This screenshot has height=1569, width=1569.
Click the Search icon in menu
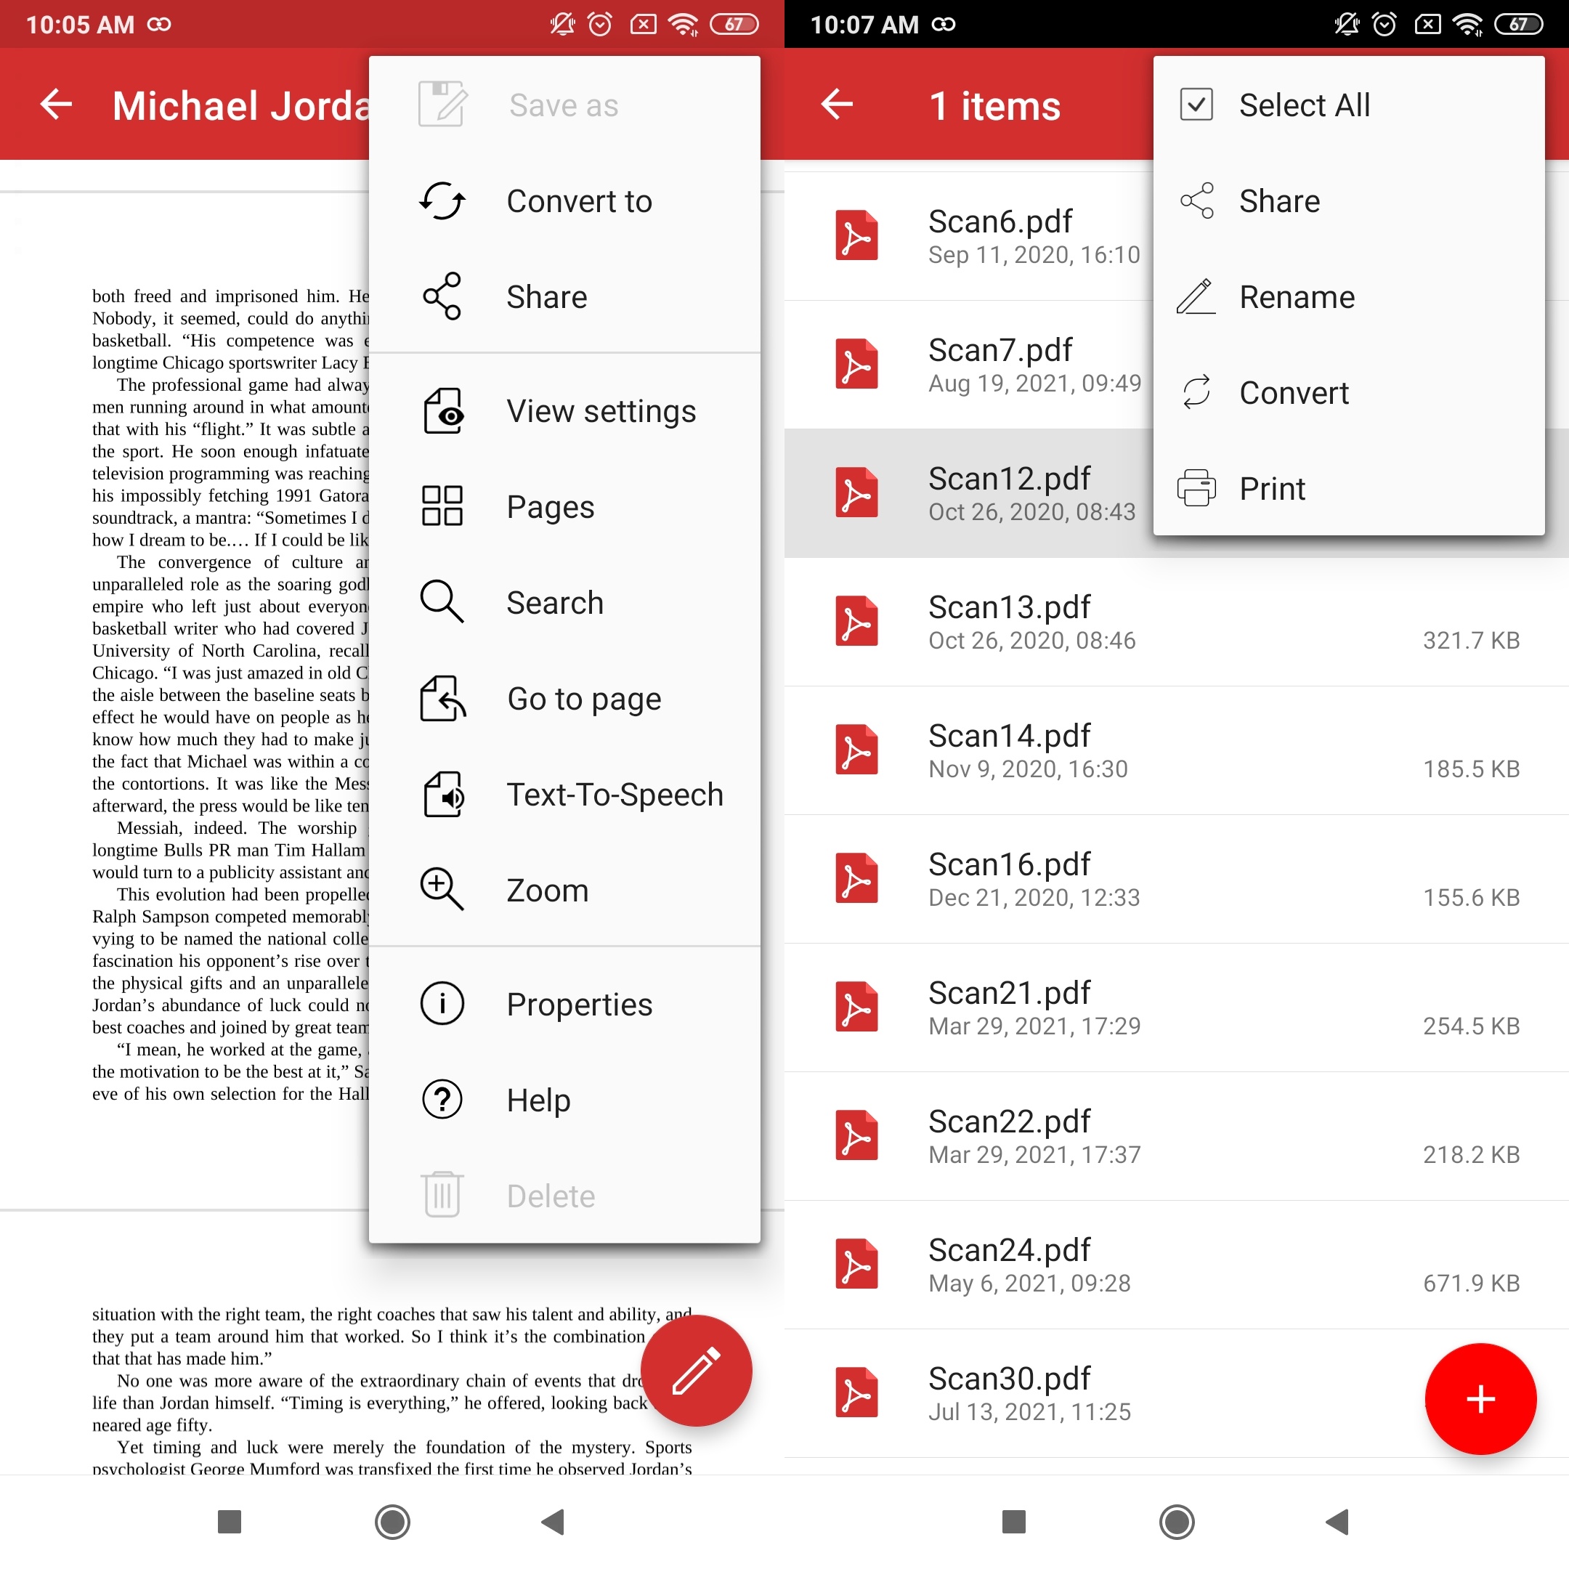441,604
